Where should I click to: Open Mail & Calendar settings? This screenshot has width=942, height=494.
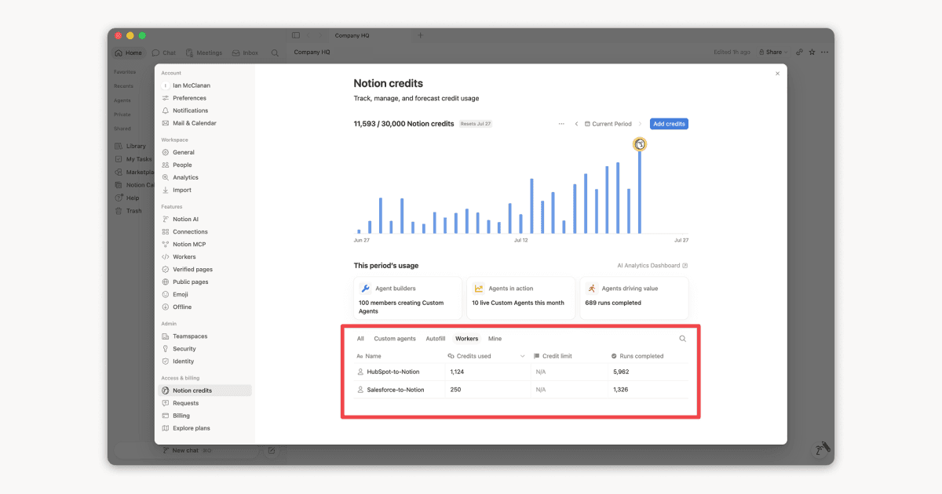click(205, 123)
